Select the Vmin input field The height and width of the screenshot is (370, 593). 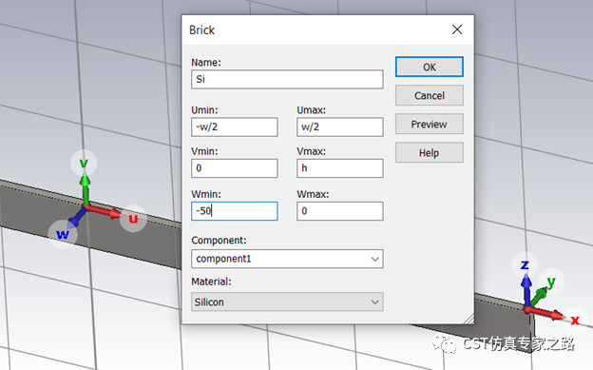(235, 168)
